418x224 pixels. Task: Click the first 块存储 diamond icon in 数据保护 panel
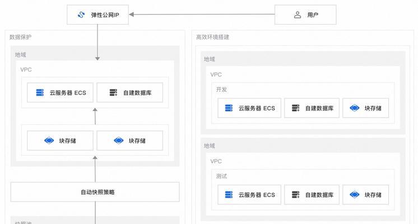(x=49, y=141)
